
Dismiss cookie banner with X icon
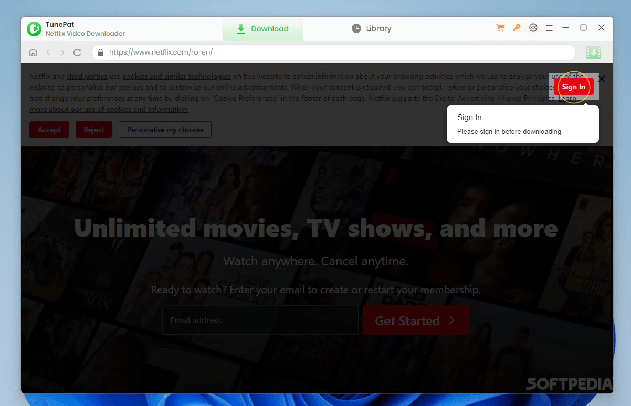point(602,79)
